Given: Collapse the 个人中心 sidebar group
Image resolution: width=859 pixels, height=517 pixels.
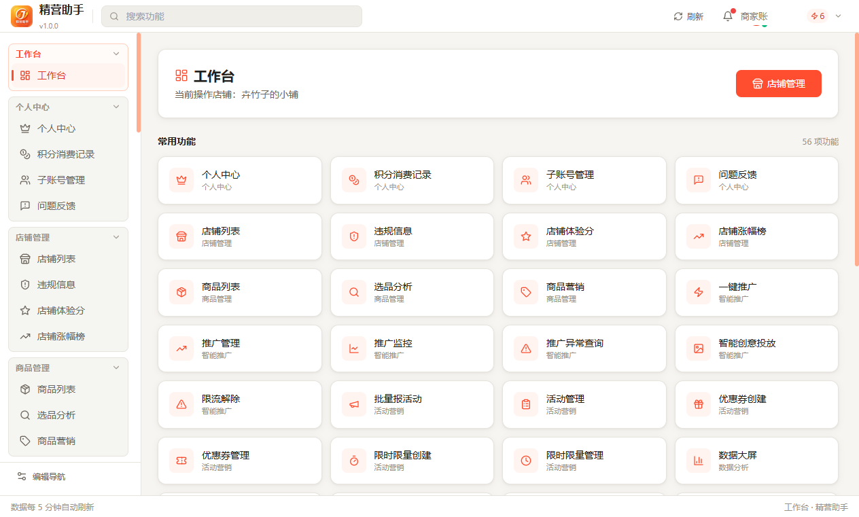Looking at the screenshot, I should tap(116, 107).
